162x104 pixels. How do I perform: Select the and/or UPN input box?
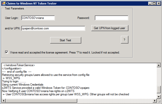[x=53, y=28]
